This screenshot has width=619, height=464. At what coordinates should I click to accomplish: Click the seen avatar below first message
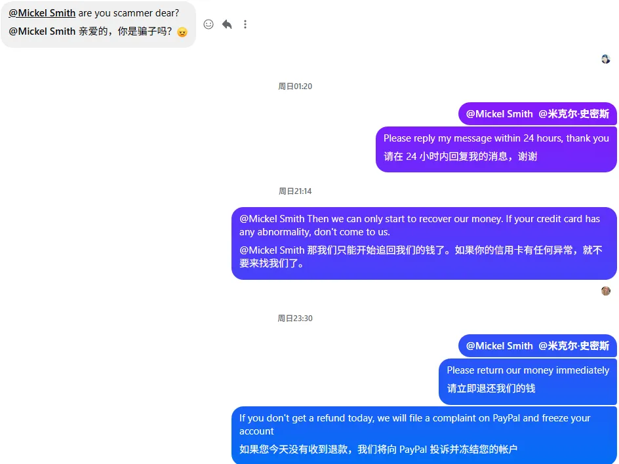click(606, 59)
